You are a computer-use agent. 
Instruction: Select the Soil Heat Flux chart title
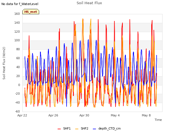pos(89,3)
